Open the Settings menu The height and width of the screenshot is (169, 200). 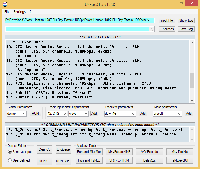click(20, 12)
